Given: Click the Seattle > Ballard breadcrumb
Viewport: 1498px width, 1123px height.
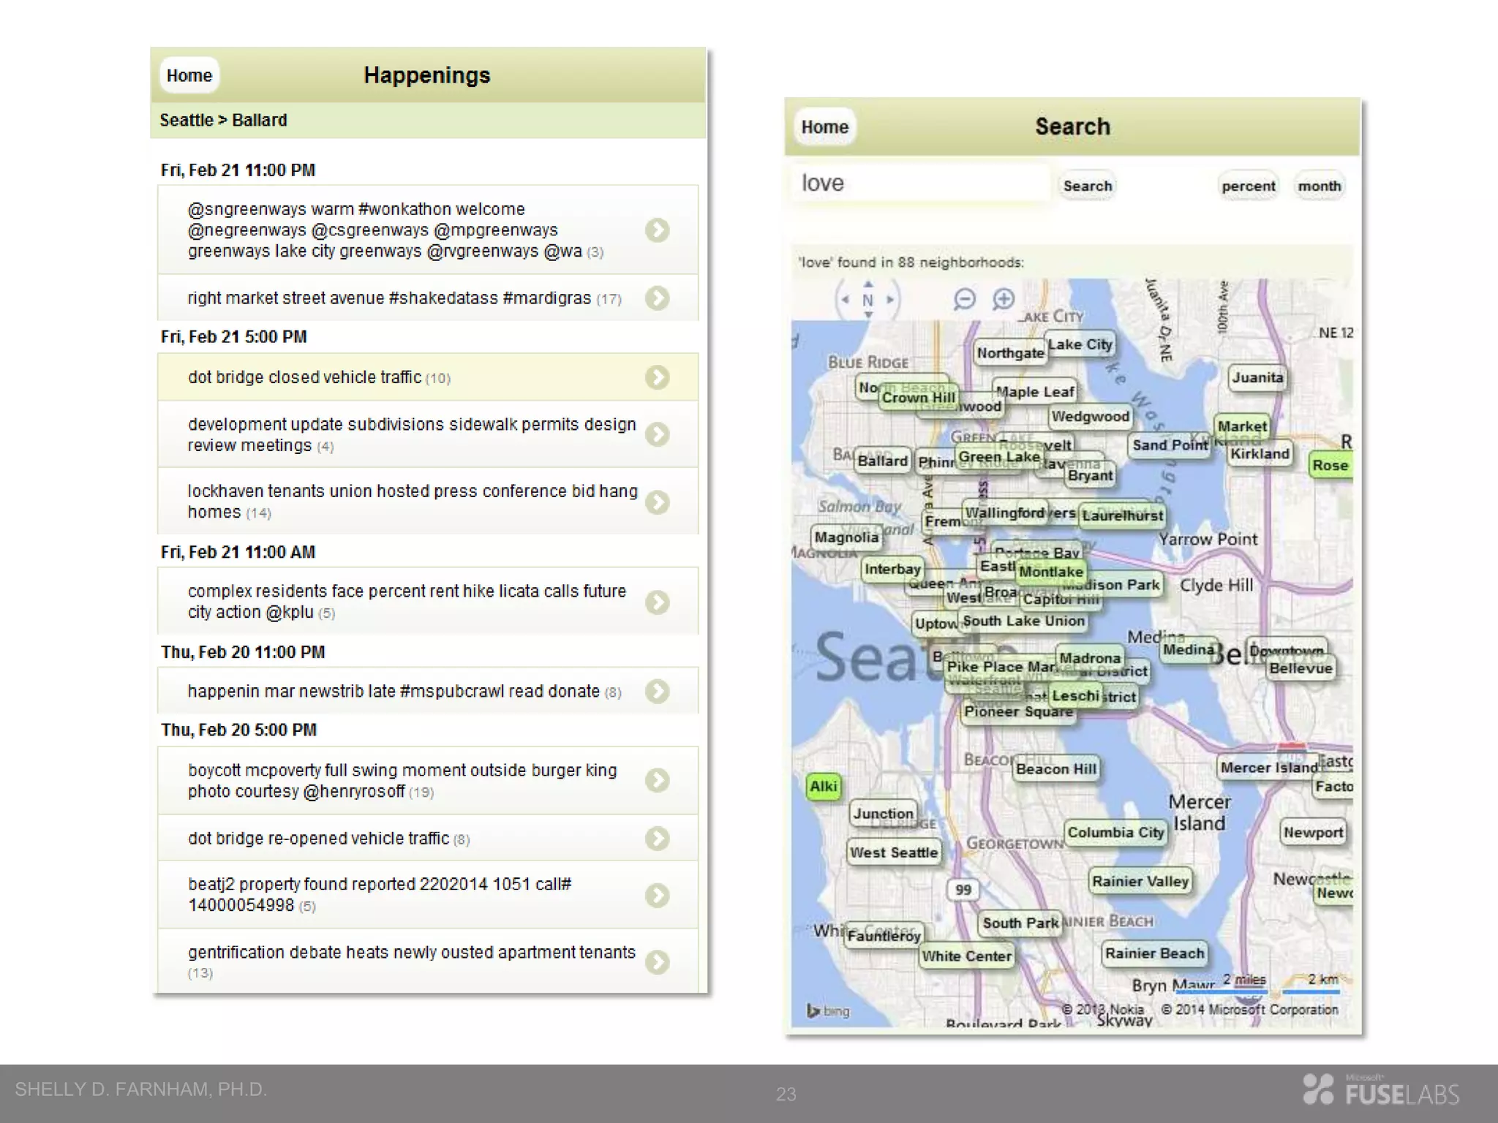Looking at the screenshot, I should click(223, 121).
